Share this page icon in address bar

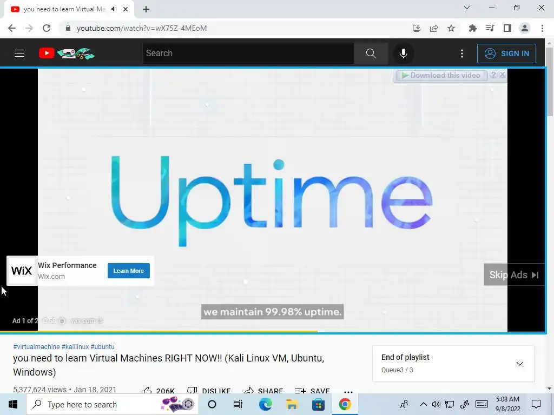(434, 28)
